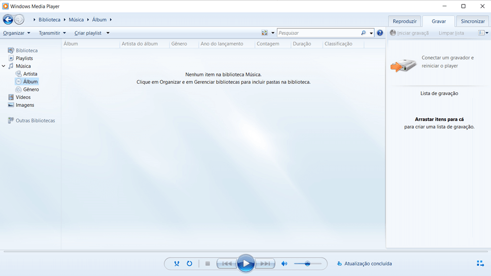Skip to previous track
Viewport: 491px width, 276px height.
(x=227, y=263)
